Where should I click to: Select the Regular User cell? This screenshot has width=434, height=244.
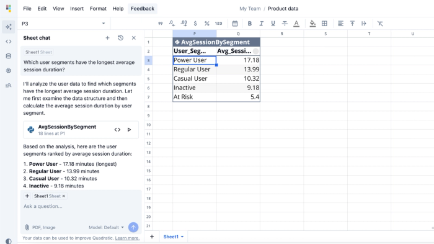[195, 70]
